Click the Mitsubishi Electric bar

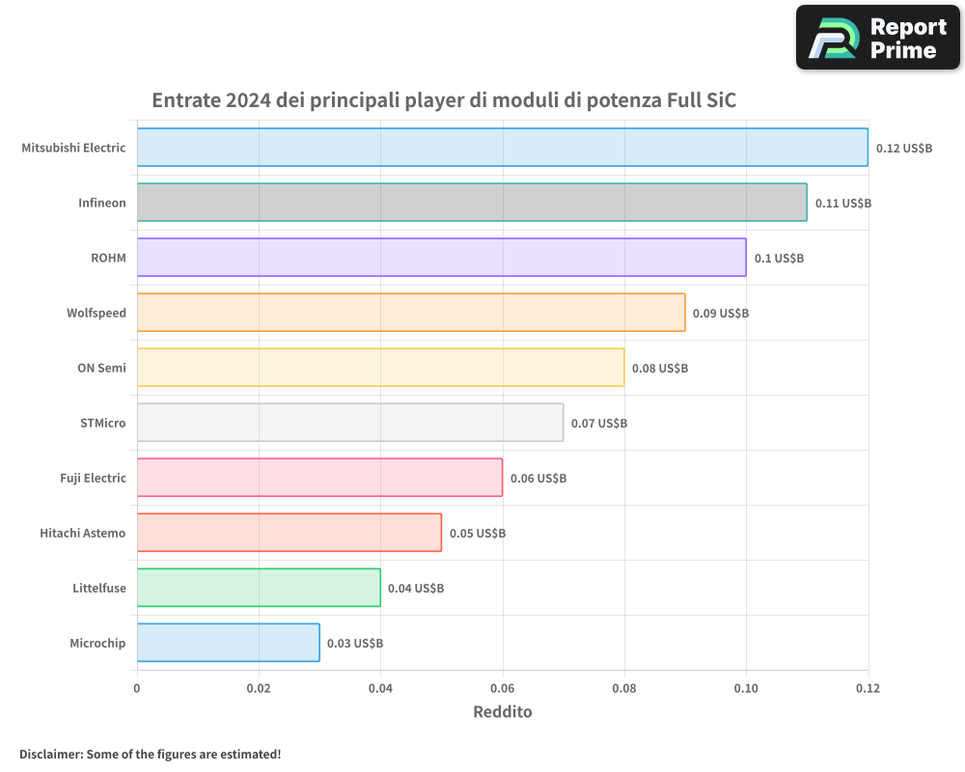tap(502, 148)
